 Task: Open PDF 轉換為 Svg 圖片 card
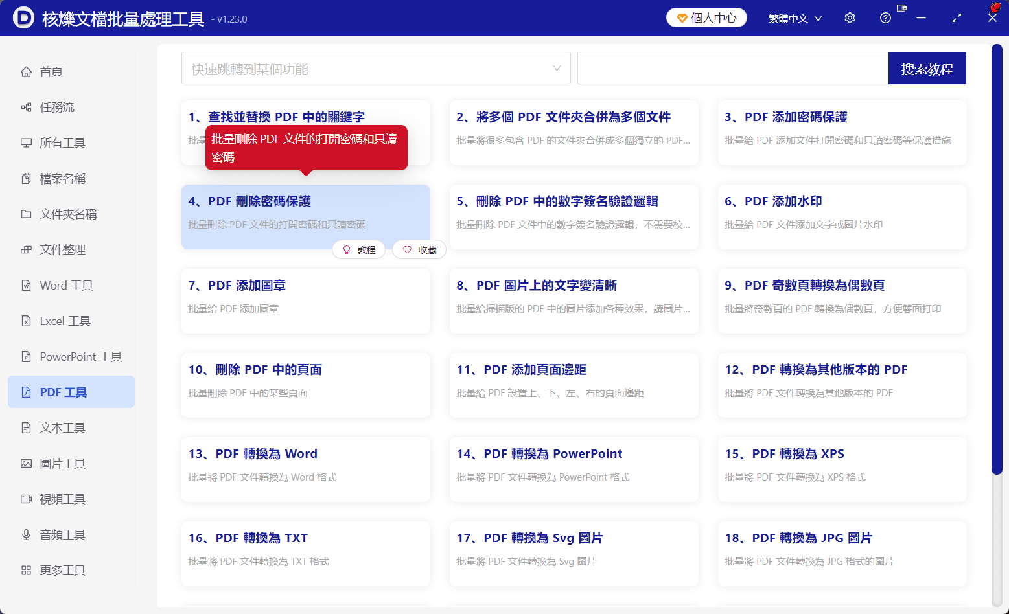click(x=574, y=554)
